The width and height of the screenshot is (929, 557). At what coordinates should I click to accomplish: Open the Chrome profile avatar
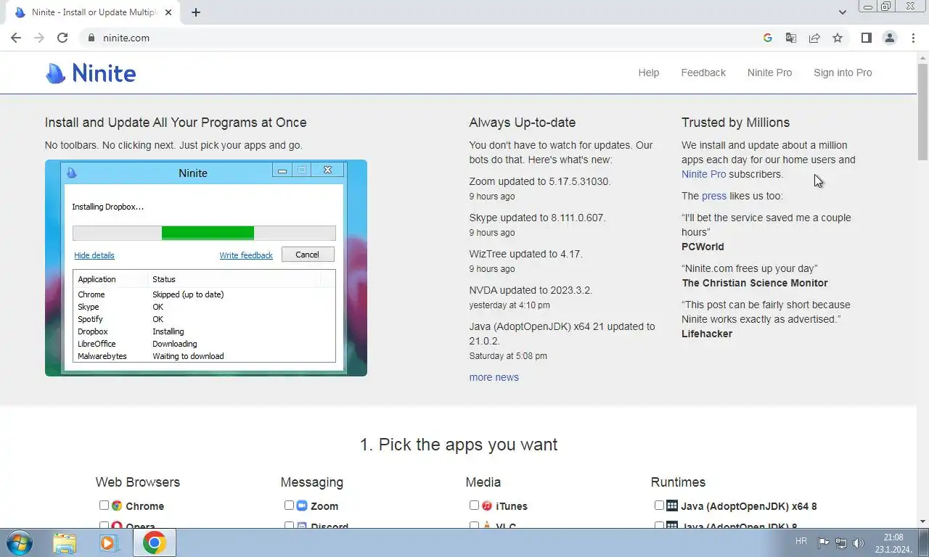pos(890,38)
